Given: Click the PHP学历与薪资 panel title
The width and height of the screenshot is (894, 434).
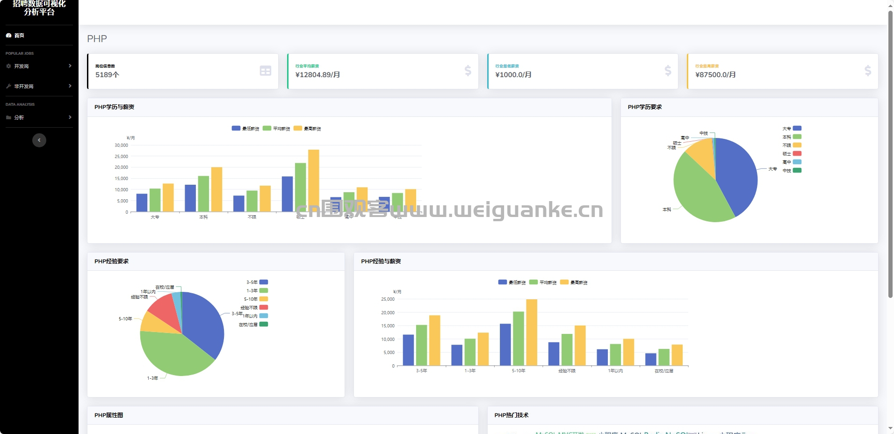Looking at the screenshot, I should tap(114, 107).
